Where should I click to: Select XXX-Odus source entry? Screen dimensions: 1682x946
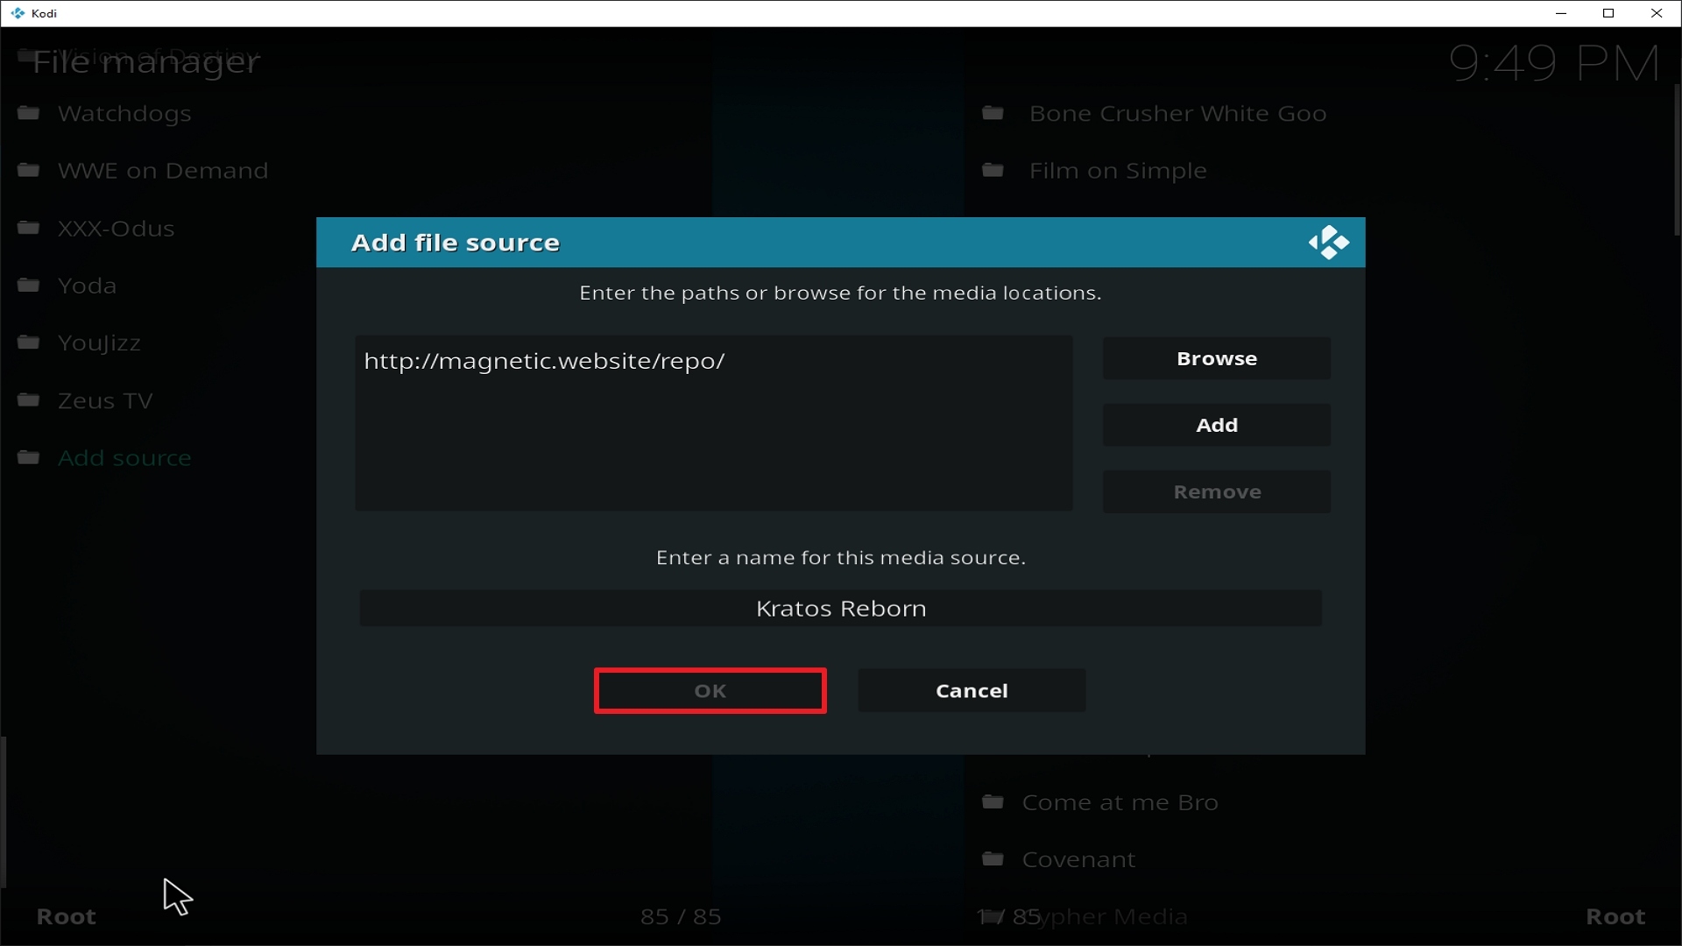click(x=117, y=229)
